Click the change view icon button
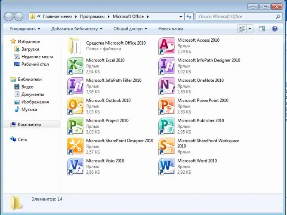The width and height of the screenshot is (287, 215). click(242, 29)
